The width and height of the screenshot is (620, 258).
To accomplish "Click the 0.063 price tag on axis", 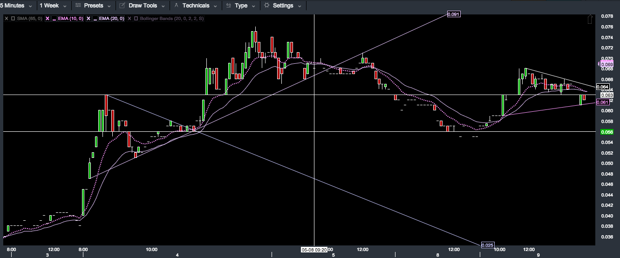I will (606, 95).
